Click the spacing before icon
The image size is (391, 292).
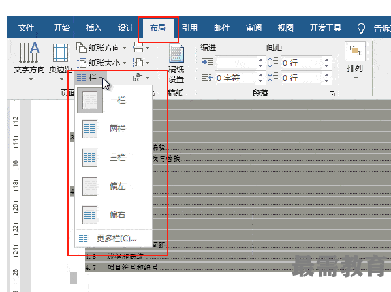[273, 63]
